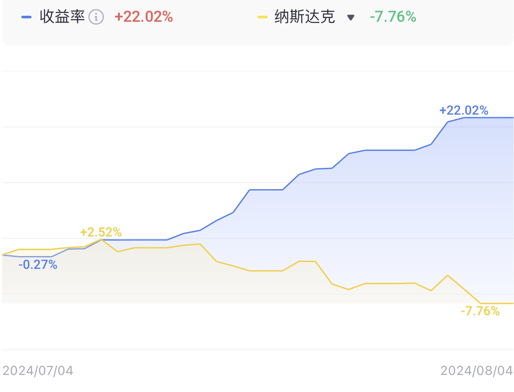Select the 收益率 legend label
Image resolution: width=514 pixels, height=392 pixels.
(62, 17)
